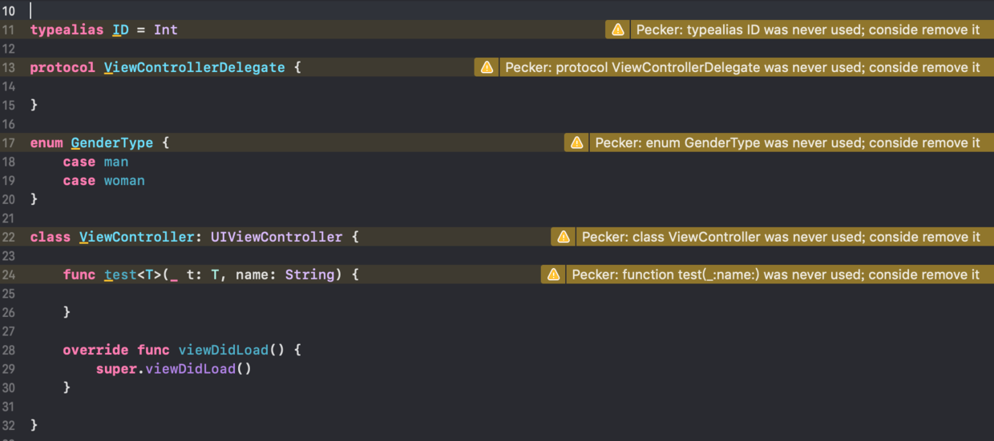This screenshot has width=994, height=441.
Task: Click 'woman' enum case
Action: click(x=124, y=181)
